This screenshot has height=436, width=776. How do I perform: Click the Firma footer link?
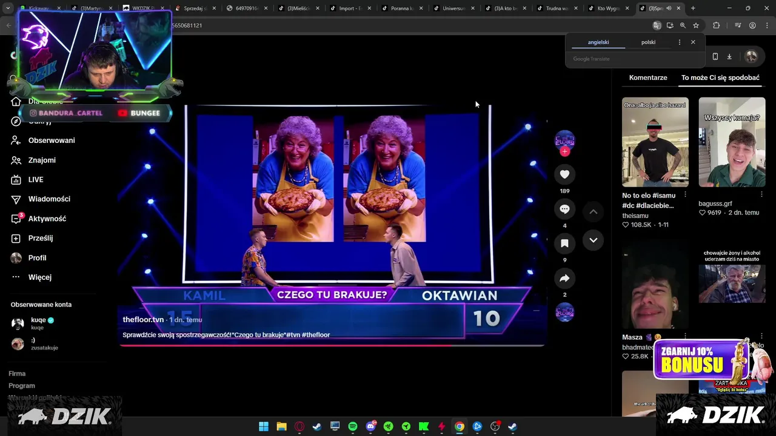click(x=17, y=374)
